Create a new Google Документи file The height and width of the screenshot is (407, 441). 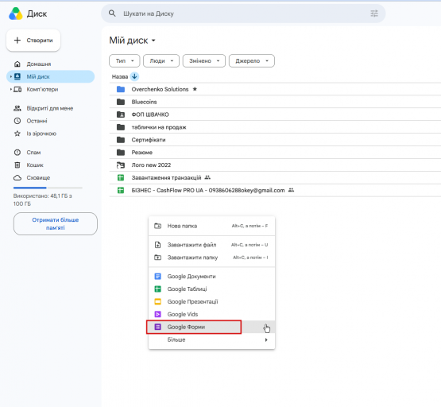click(x=212, y=277)
